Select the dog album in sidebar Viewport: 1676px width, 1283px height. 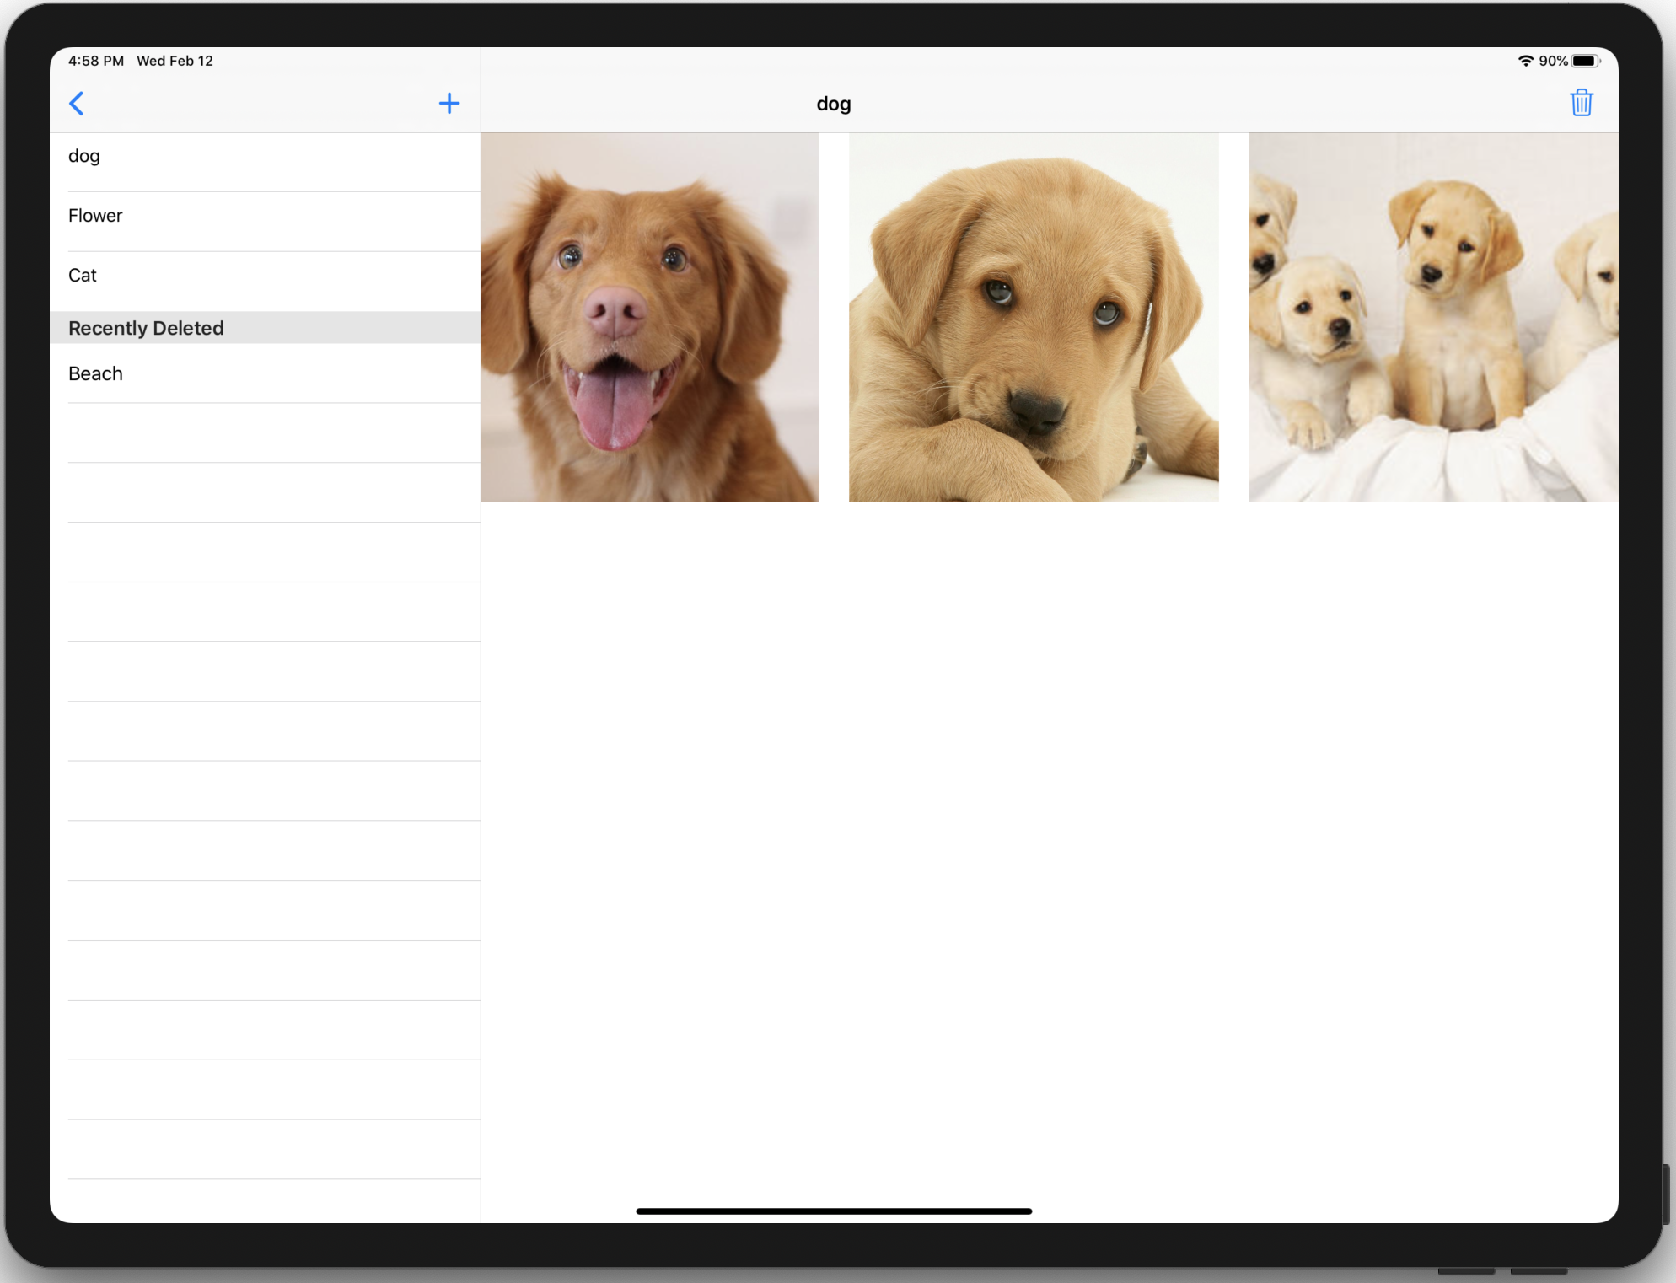click(84, 157)
